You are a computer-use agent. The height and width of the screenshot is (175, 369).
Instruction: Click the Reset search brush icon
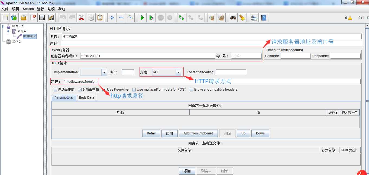(242, 18)
